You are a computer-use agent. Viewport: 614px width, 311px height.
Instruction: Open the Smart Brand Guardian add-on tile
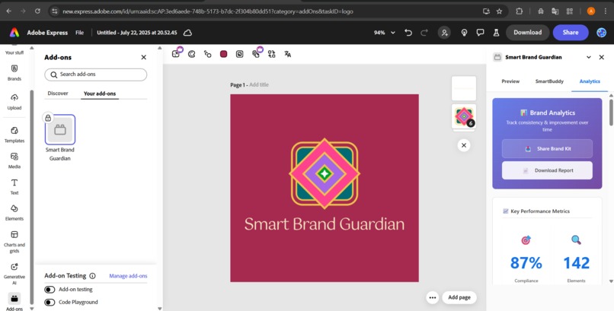click(60, 129)
